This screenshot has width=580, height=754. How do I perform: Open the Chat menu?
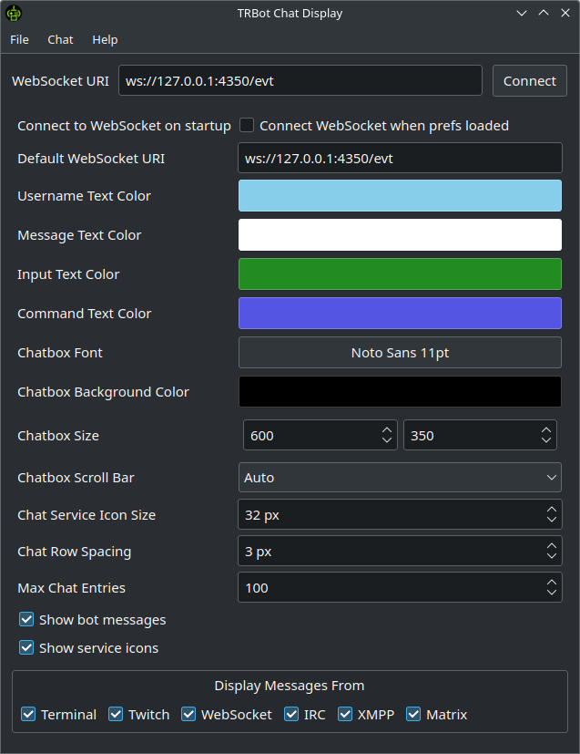60,40
